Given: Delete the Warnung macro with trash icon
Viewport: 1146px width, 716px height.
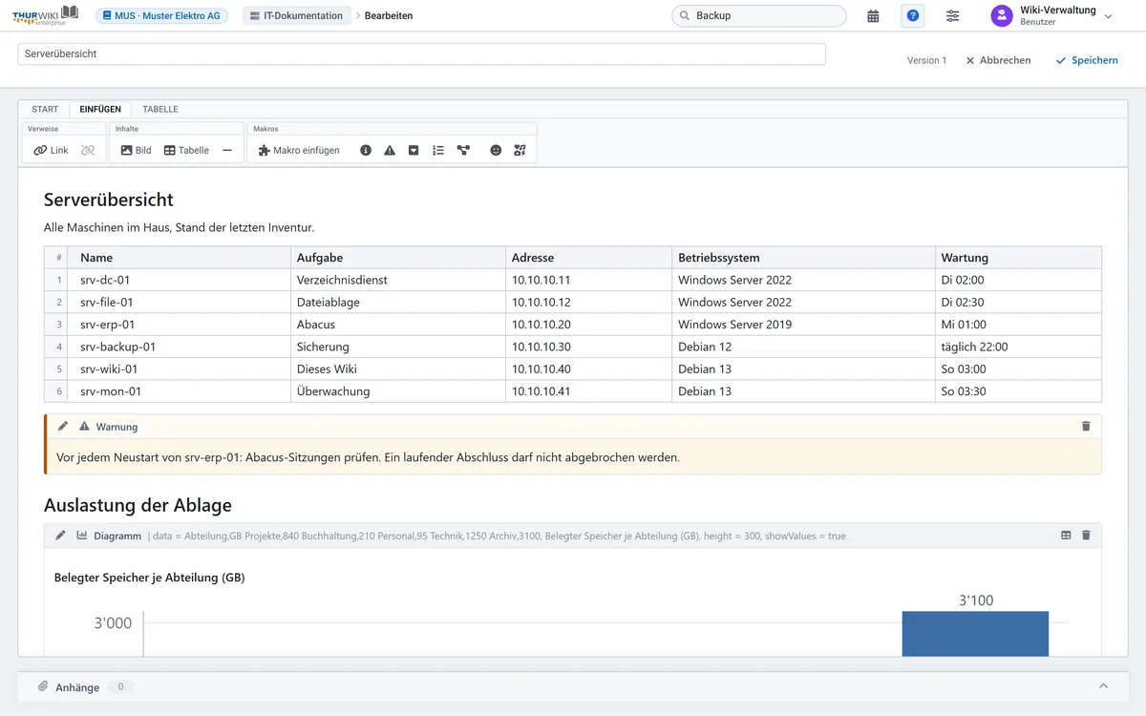Looking at the screenshot, I should 1086,427.
